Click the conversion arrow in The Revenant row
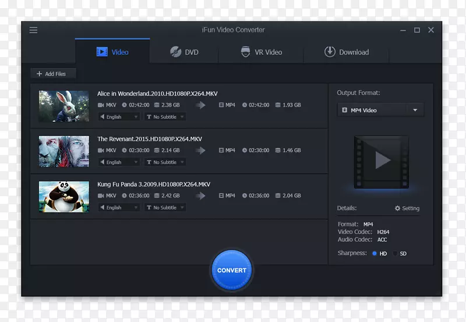The height and width of the screenshot is (322, 466). click(x=200, y=150)
